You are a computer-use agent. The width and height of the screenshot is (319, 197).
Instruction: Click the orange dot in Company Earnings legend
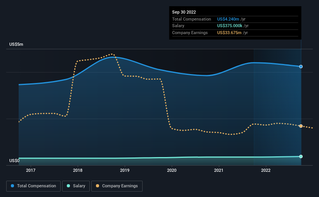98,186
